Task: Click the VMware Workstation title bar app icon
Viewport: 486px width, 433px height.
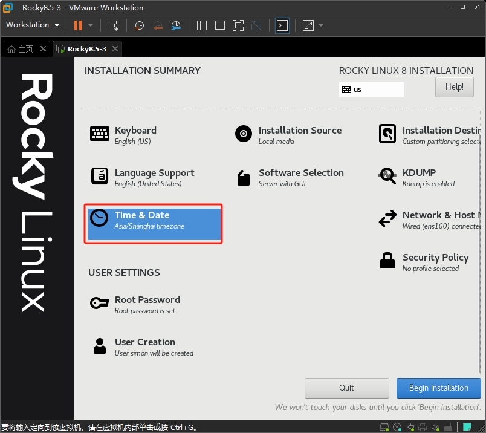Action: tap(8, 8)
